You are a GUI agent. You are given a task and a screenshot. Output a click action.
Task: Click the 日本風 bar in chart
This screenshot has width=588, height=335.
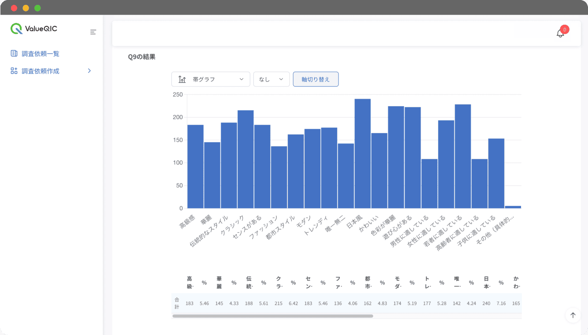coord(362,153)
